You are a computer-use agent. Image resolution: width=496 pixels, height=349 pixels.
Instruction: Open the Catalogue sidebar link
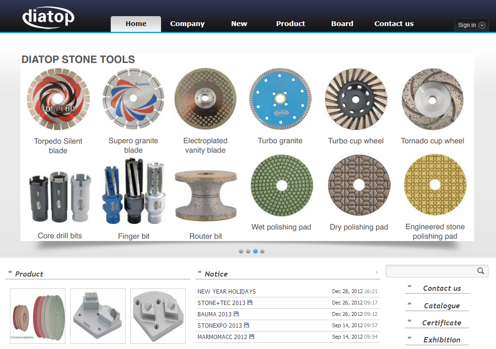pos(442,305)
